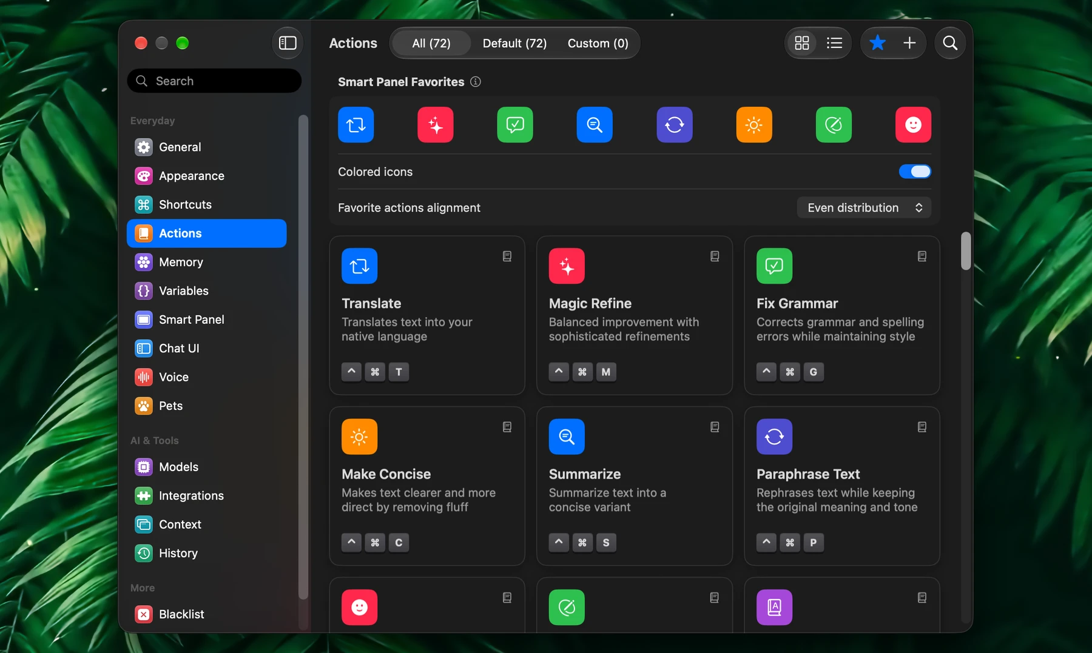Click the green pencil action card icon
The height and width of the screenshot is (653, 1092).
567,607
